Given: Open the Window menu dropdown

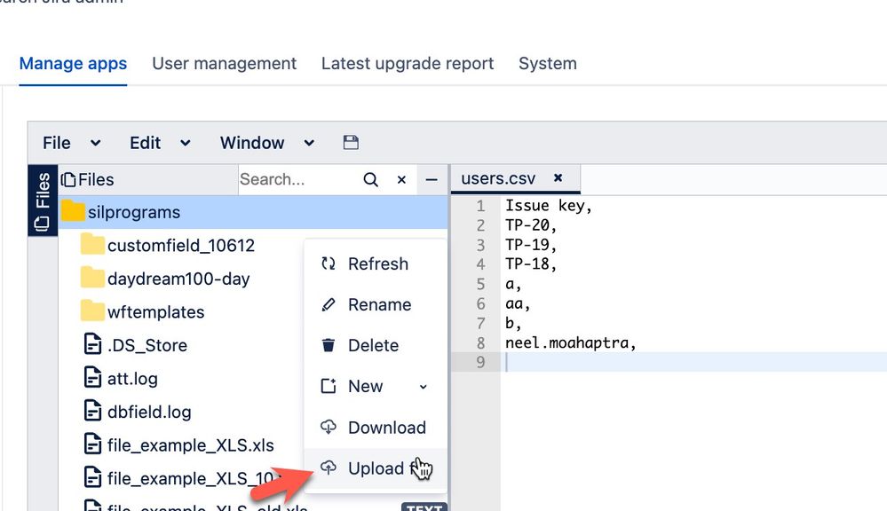Looking at the screenshot, I should click(267, 143).
